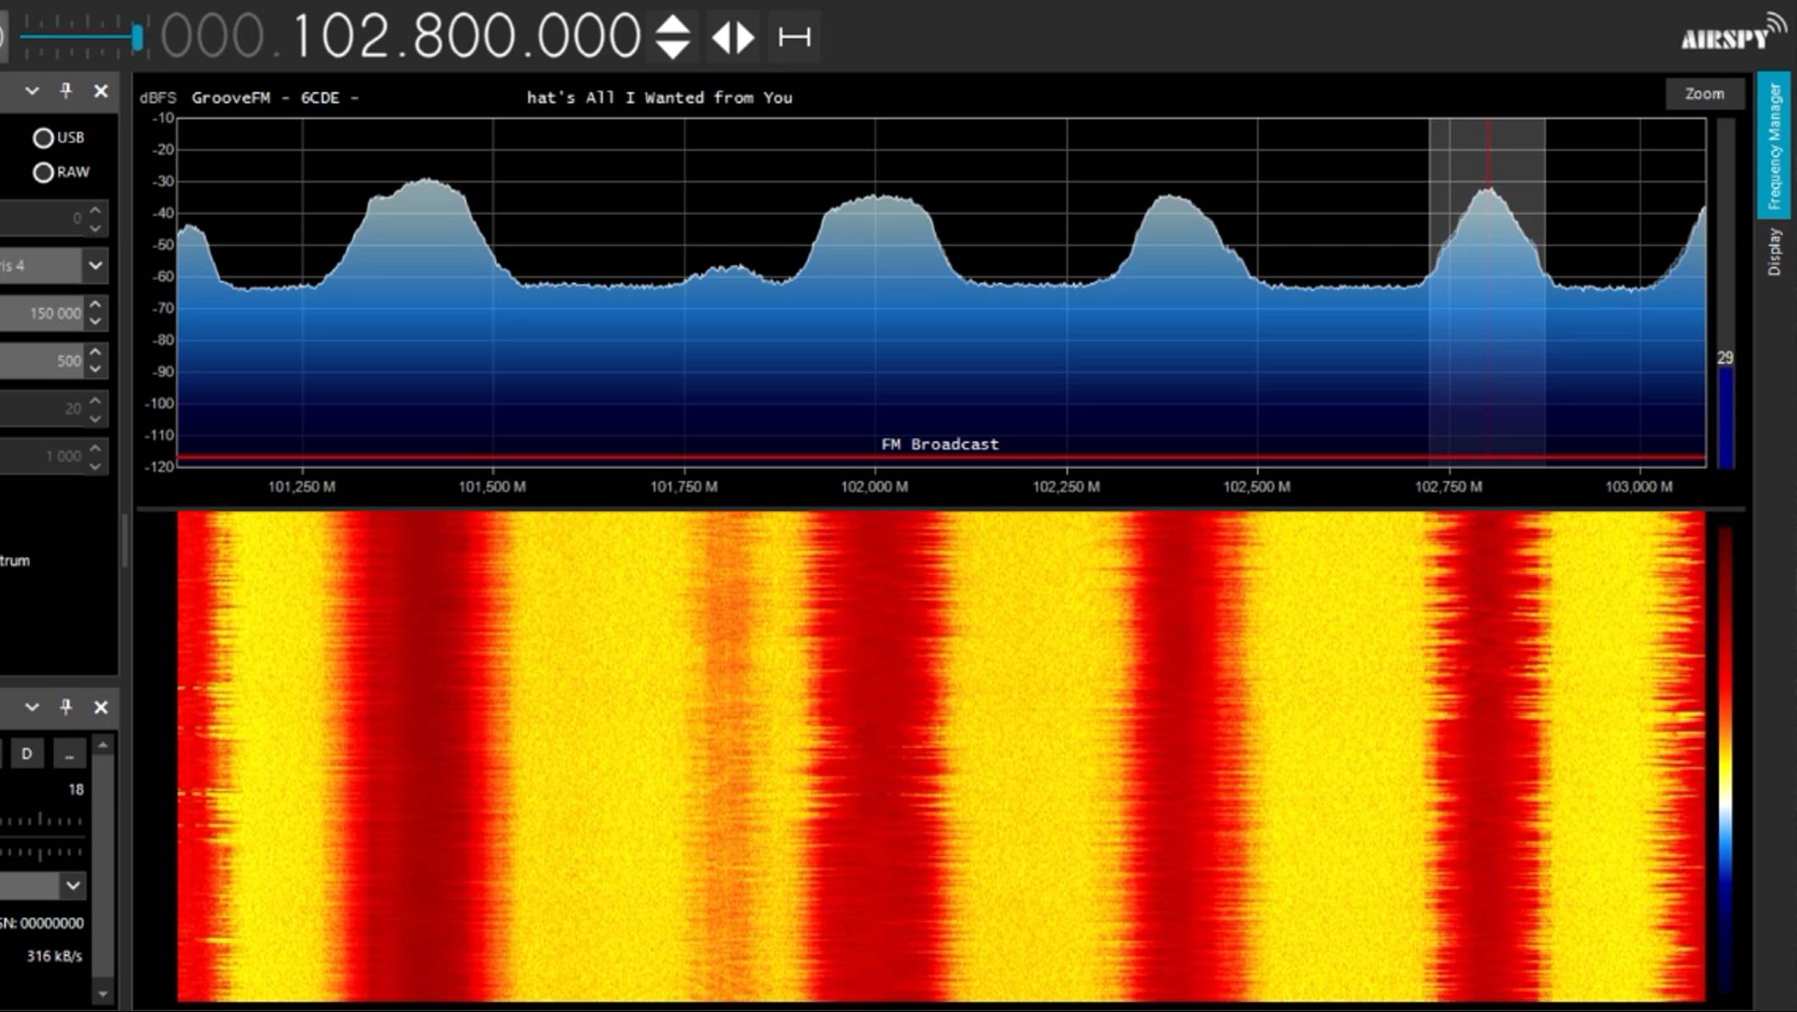The image size is (1797, 1012).
Task: Click the 102.800.000 frequency readout
Action: [462, 36]
